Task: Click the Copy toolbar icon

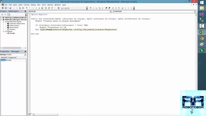Action: click(17, 8)
